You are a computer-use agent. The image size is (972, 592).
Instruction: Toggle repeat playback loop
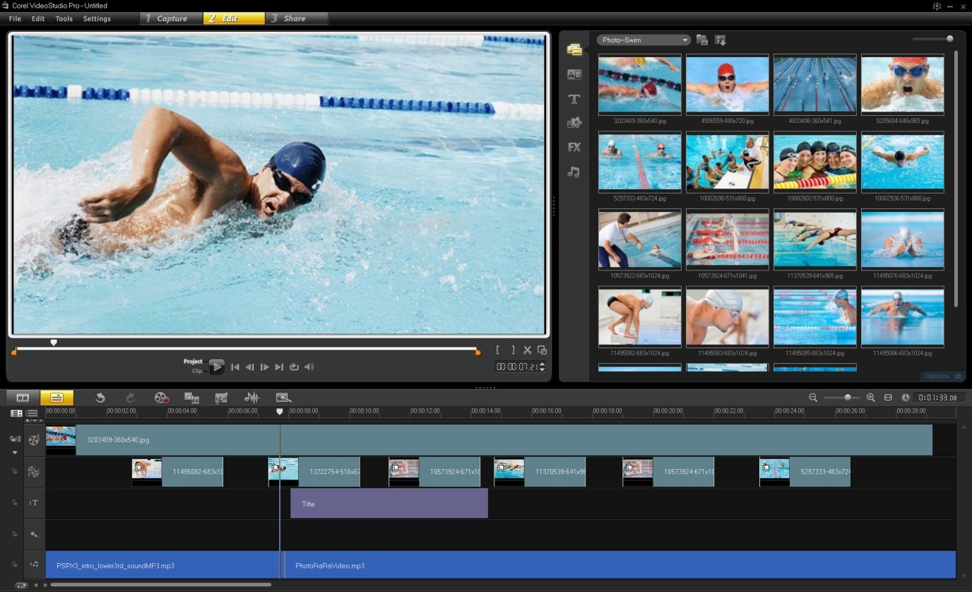[294, 367]
